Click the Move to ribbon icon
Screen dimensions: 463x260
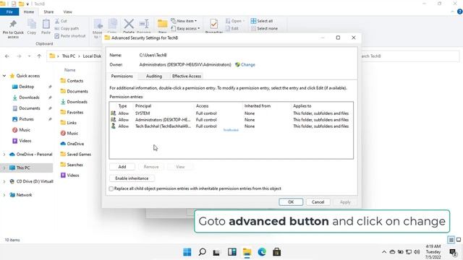(x=98, y=24)
